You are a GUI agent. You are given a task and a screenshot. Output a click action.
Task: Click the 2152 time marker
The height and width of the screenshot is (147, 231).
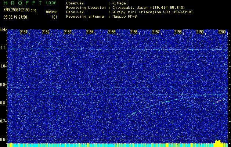click(46, 32)
